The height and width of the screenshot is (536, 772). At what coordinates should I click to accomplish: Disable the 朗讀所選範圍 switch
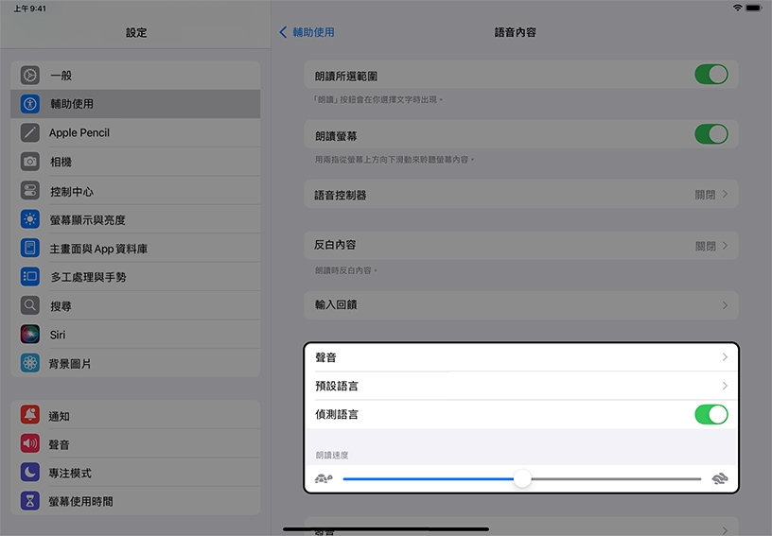(x=711, y=75)
